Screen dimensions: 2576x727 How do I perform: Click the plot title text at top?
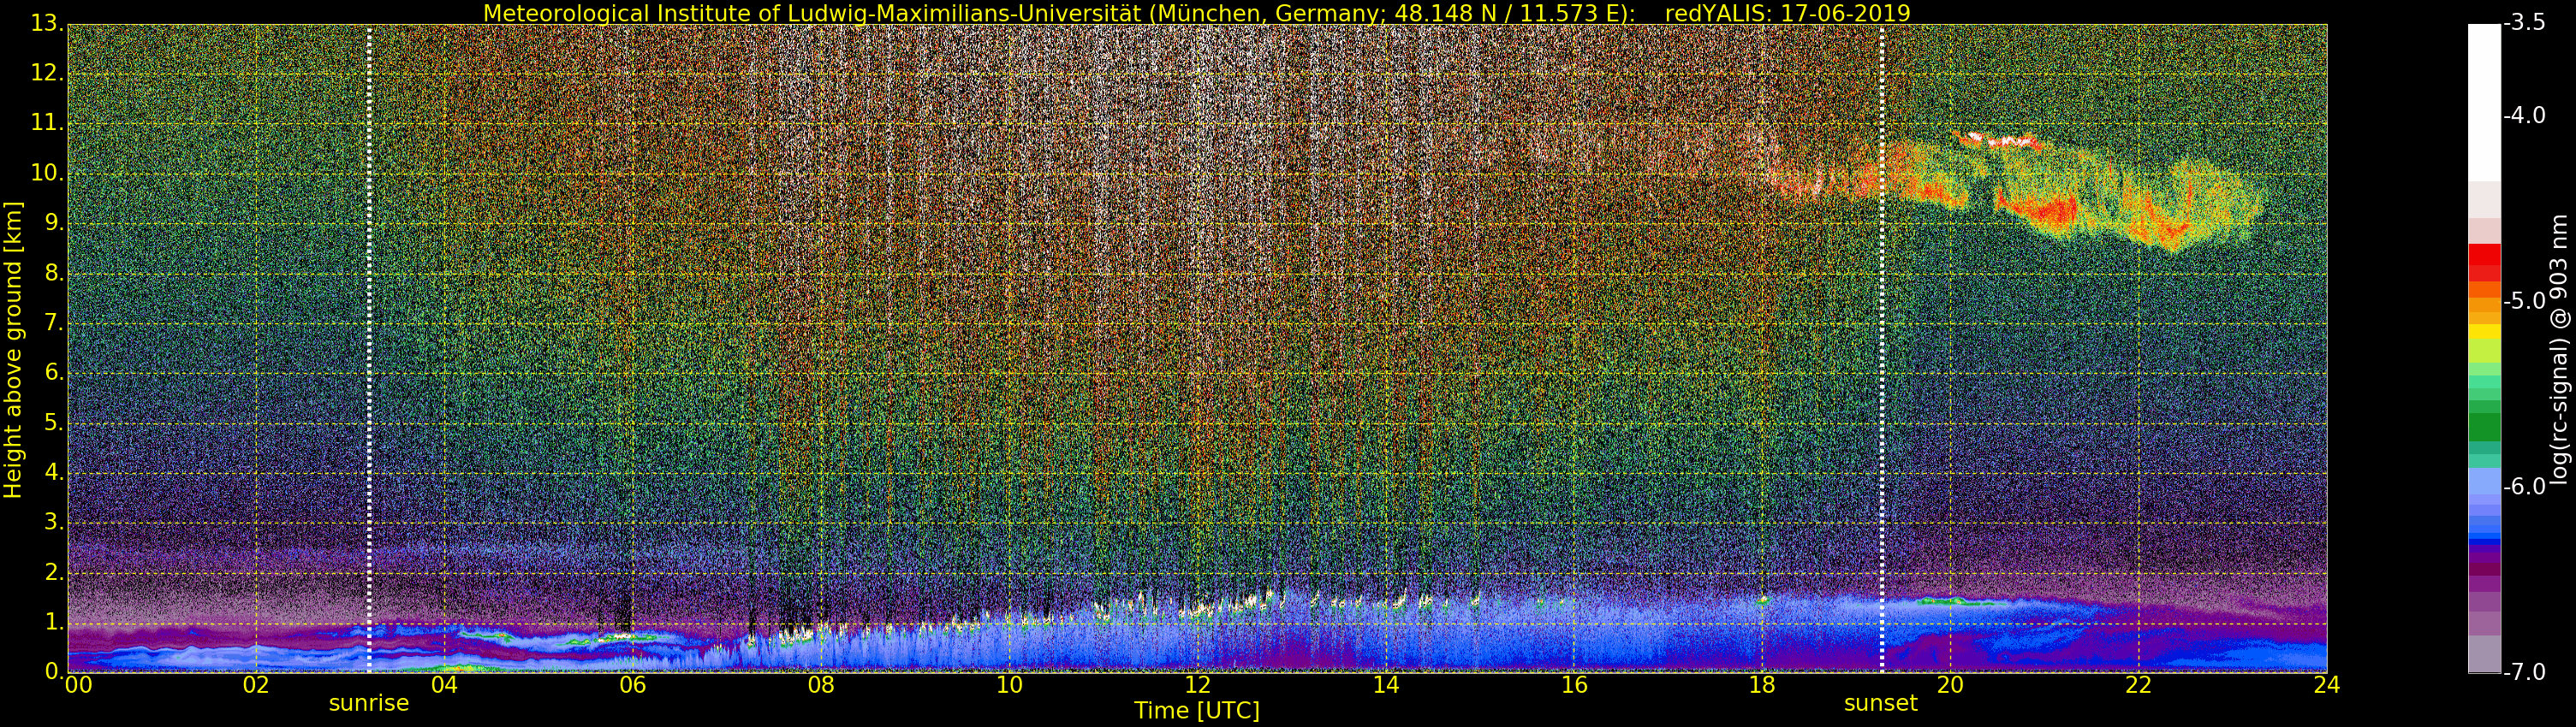[1196, 13]
